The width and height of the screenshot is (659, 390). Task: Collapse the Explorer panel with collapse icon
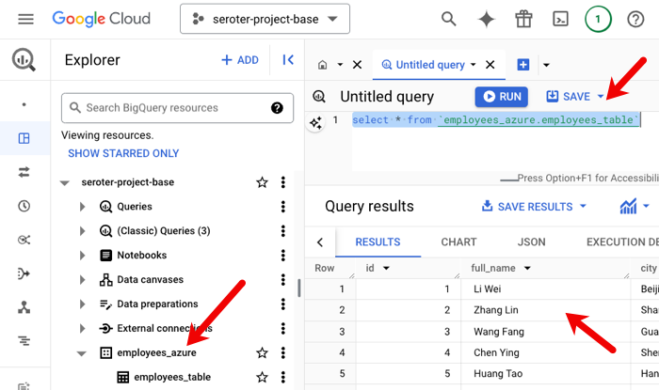[288, 60]
